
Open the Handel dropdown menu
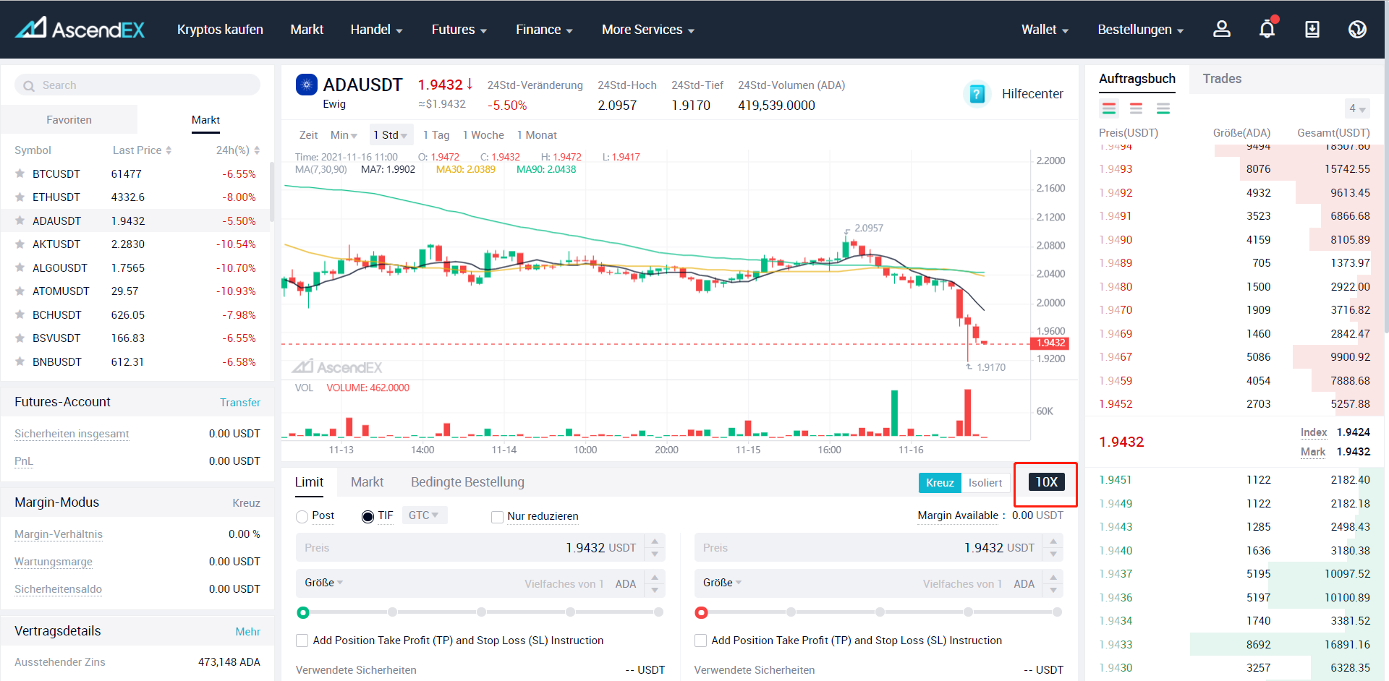click(376, 30)
